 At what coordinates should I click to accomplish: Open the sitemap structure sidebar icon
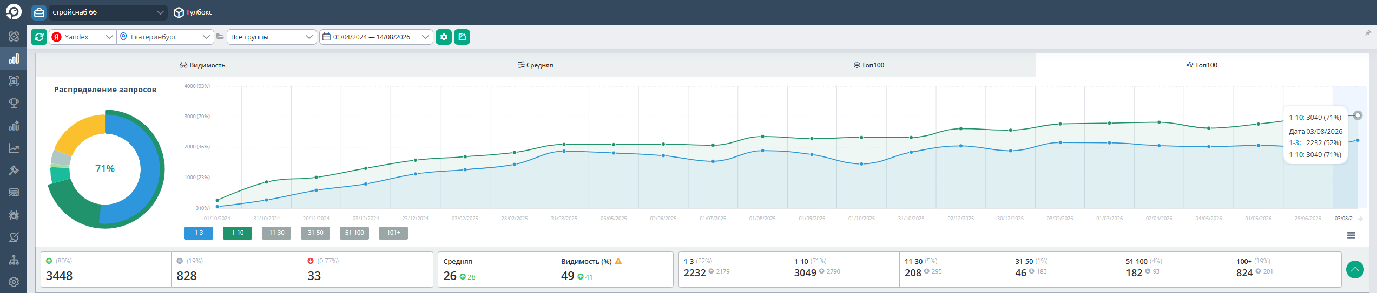[x=14, y=260]
